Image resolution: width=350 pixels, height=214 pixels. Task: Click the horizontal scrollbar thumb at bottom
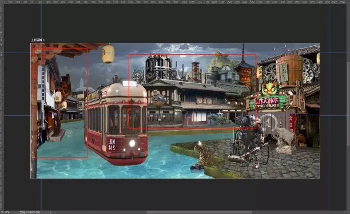pos(199,212)
